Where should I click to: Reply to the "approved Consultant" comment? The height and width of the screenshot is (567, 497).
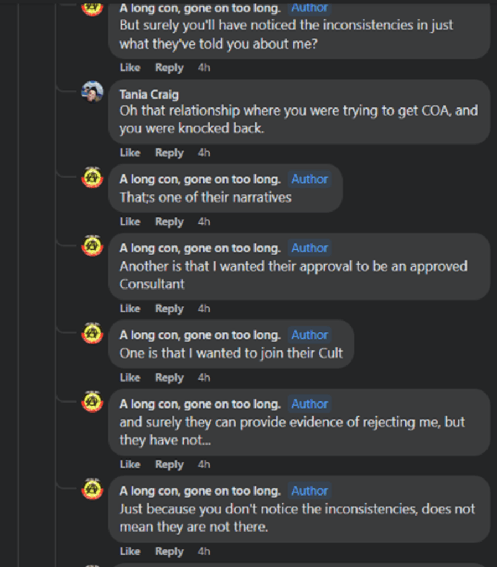(x=169, y=308)
